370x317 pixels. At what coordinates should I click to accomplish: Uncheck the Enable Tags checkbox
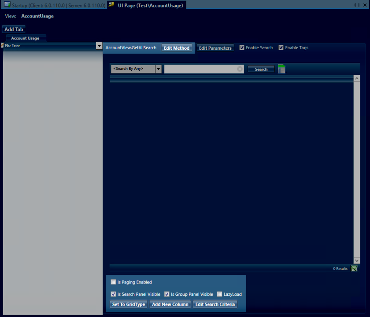(281, 48)
